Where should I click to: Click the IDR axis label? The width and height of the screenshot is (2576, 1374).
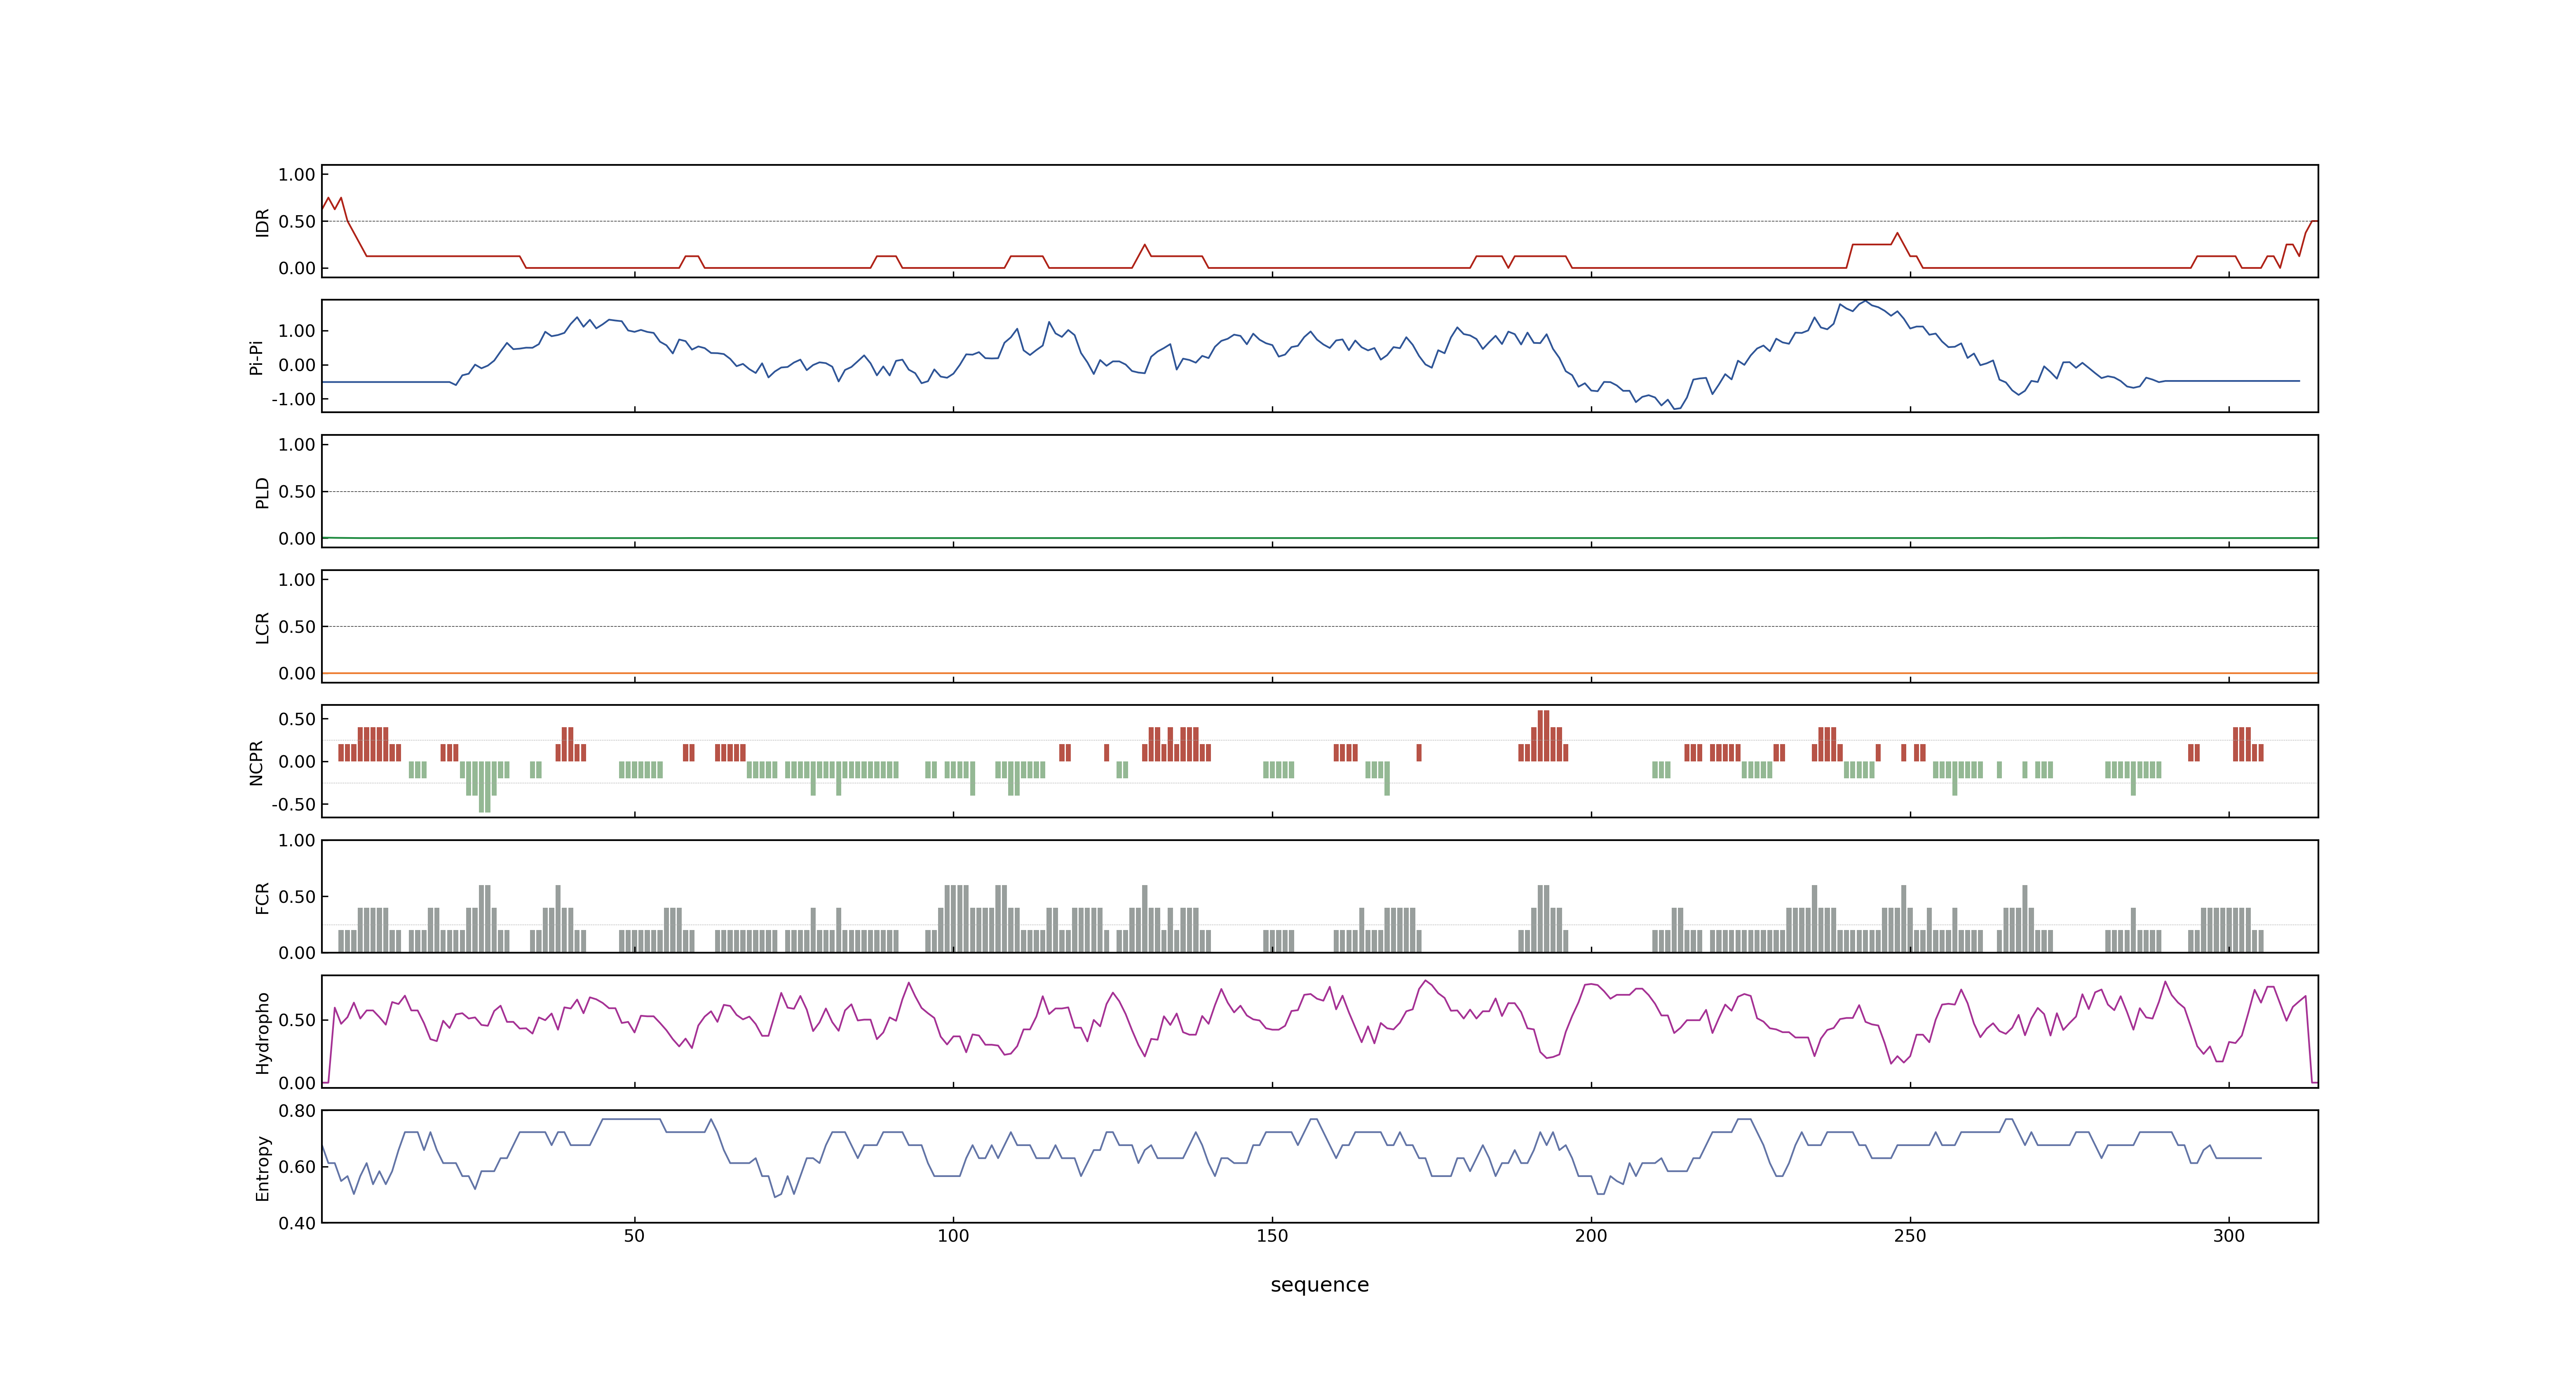[x=263, y=222]
